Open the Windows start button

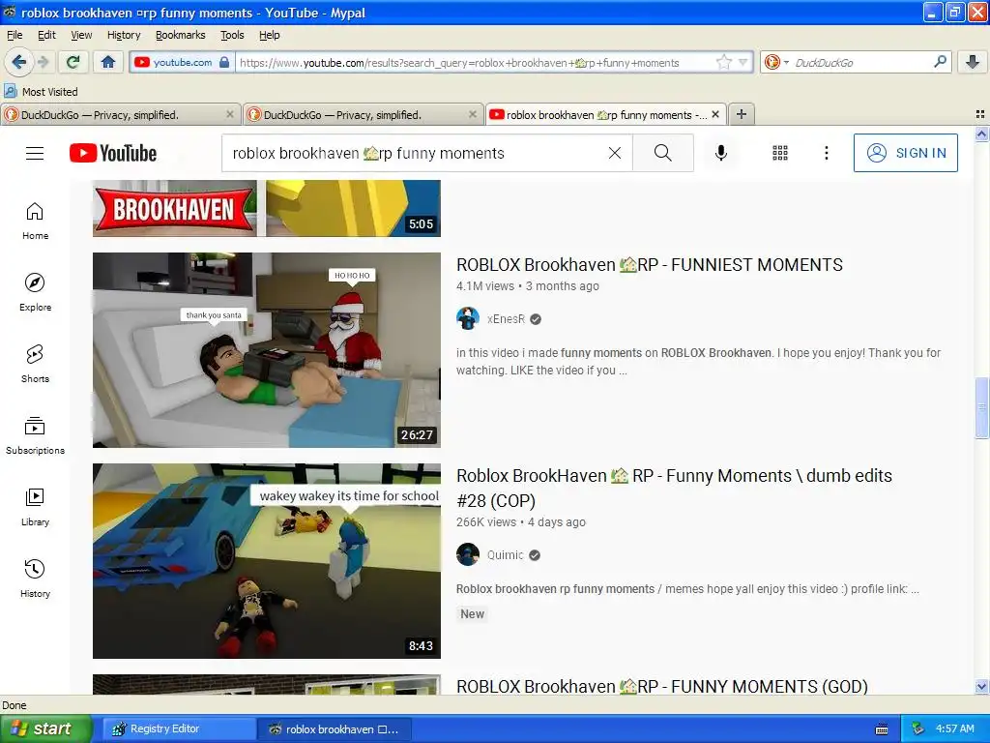point(45,728)
